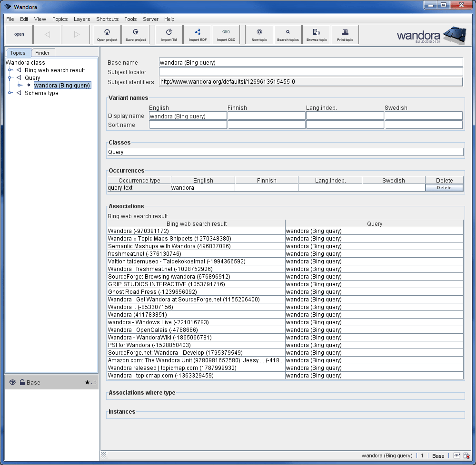476x465 pixels.
Task: Click the open button in the toolbar
Action: (19, 34)
